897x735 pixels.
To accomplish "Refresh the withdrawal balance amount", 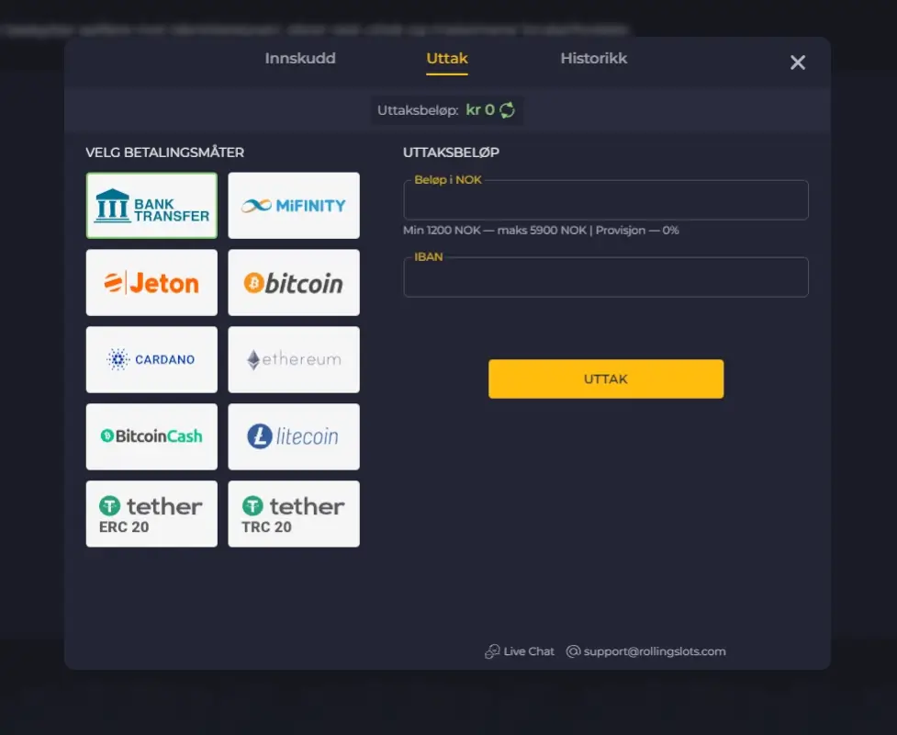I will pos(508,110).
